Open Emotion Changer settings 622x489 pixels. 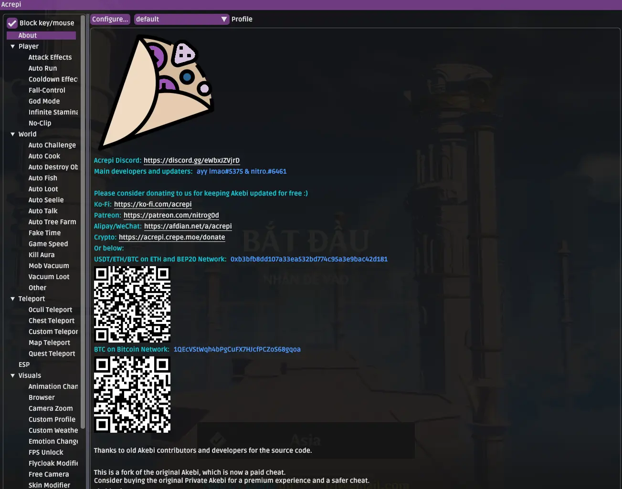coord(53,441)
